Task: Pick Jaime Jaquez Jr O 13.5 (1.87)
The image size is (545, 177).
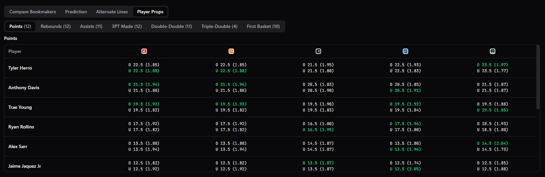Action: point(318,163)
